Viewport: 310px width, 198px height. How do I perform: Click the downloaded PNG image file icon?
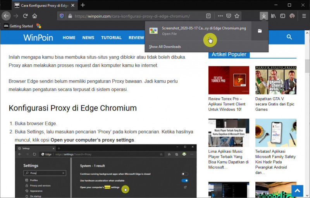tap(153, 31)
